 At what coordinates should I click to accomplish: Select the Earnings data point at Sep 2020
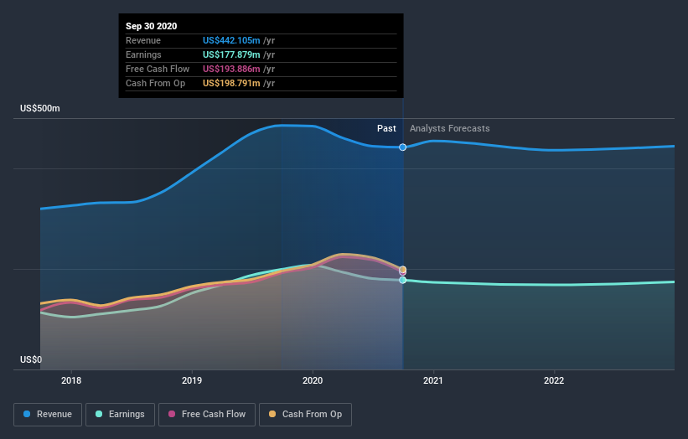pyautogui.click(x=403, y=281)
